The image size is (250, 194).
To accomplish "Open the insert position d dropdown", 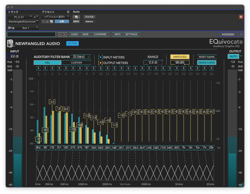I will tap(36, 17).
